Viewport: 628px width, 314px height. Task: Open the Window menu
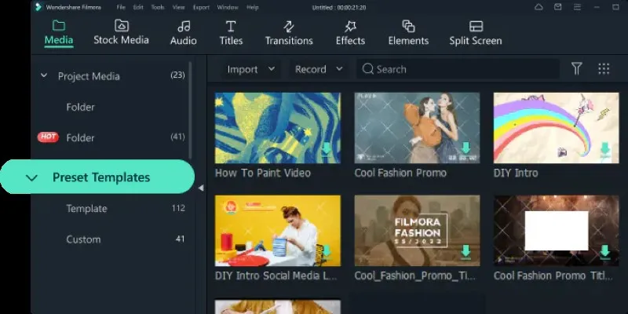pos(227,7)
